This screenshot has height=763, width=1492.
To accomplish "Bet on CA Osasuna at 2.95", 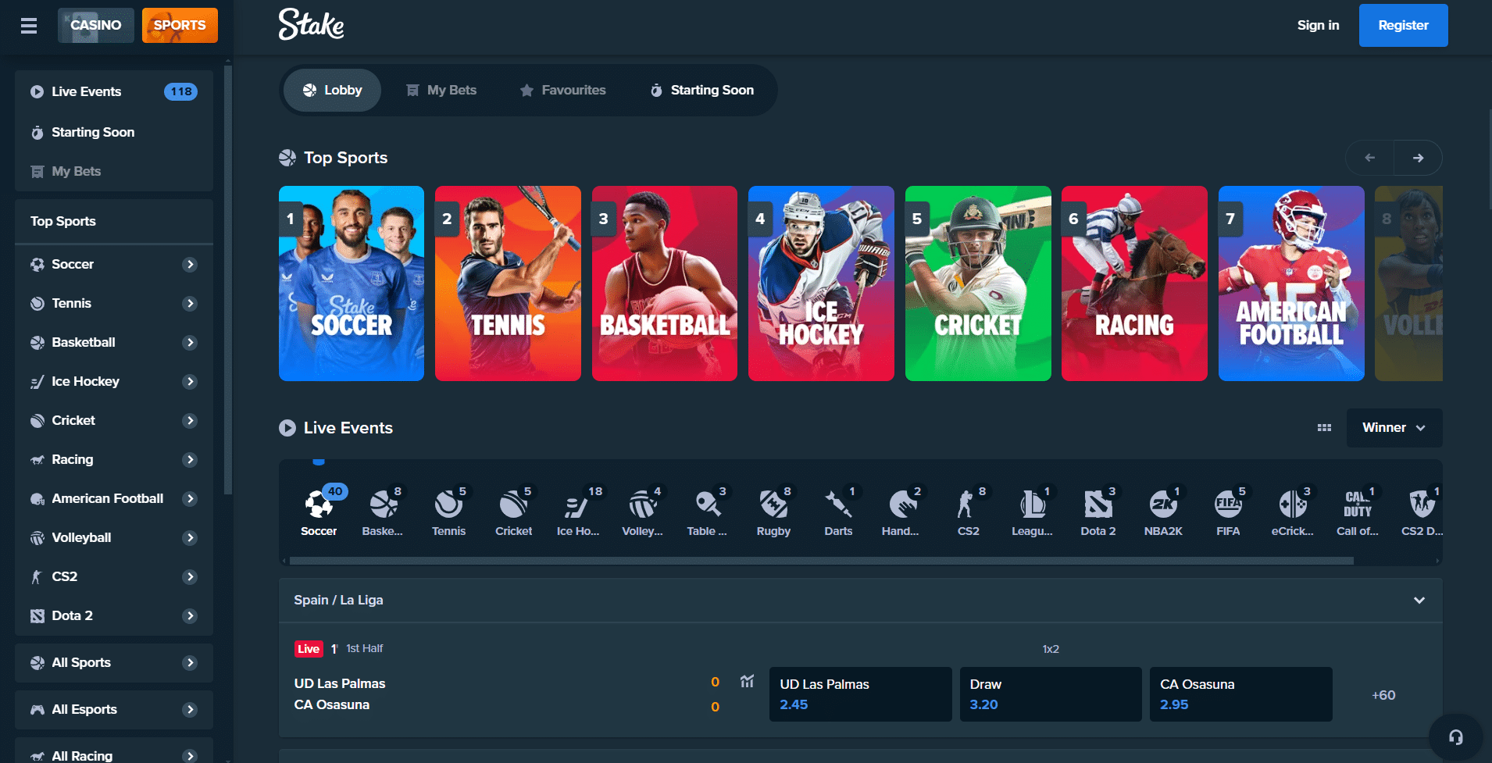I will [1240, 694].
